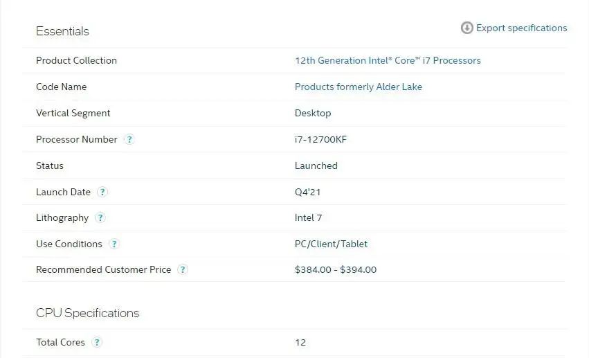Viewport: 589px width, 358px height.
Task: Open the Launch Date help tooltip icon
Action: 102,192
